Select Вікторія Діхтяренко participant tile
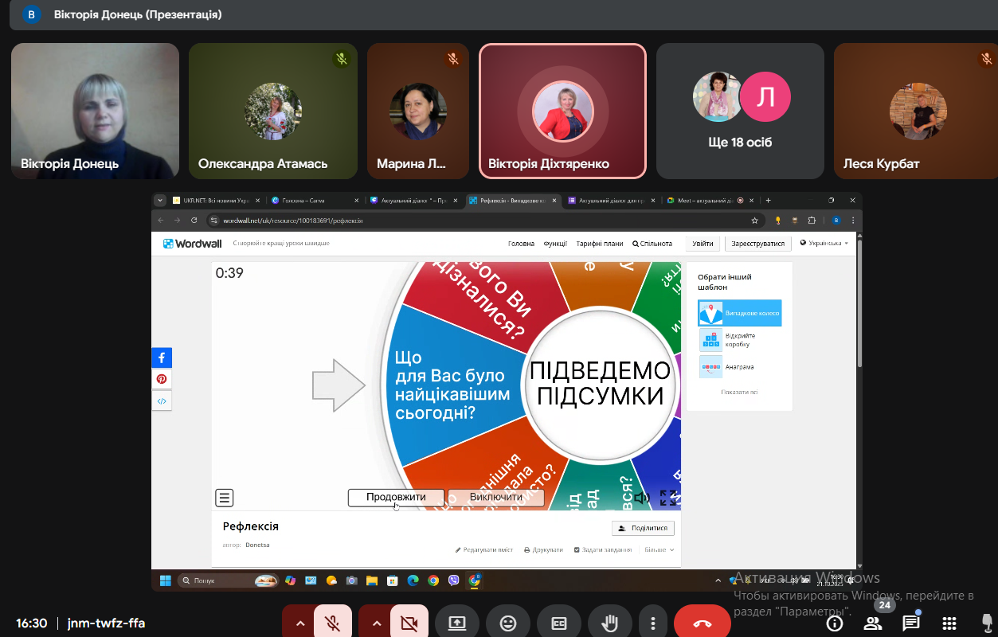The width and height of the screenshot is (998, 637). click(x=562, y=111)
